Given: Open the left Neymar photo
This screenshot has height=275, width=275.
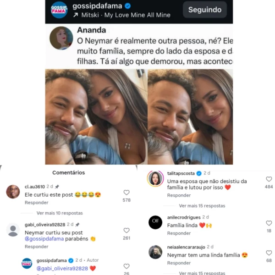Looking at the screenshot, I should coord(96,117).
